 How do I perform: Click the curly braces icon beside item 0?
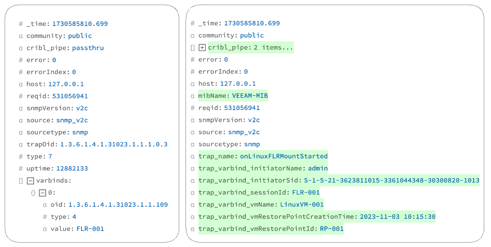click(x=33, y=193)
